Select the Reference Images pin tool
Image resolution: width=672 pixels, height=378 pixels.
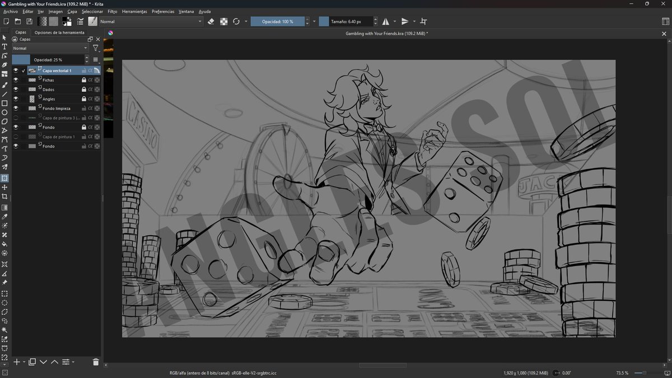click(4, 283)
